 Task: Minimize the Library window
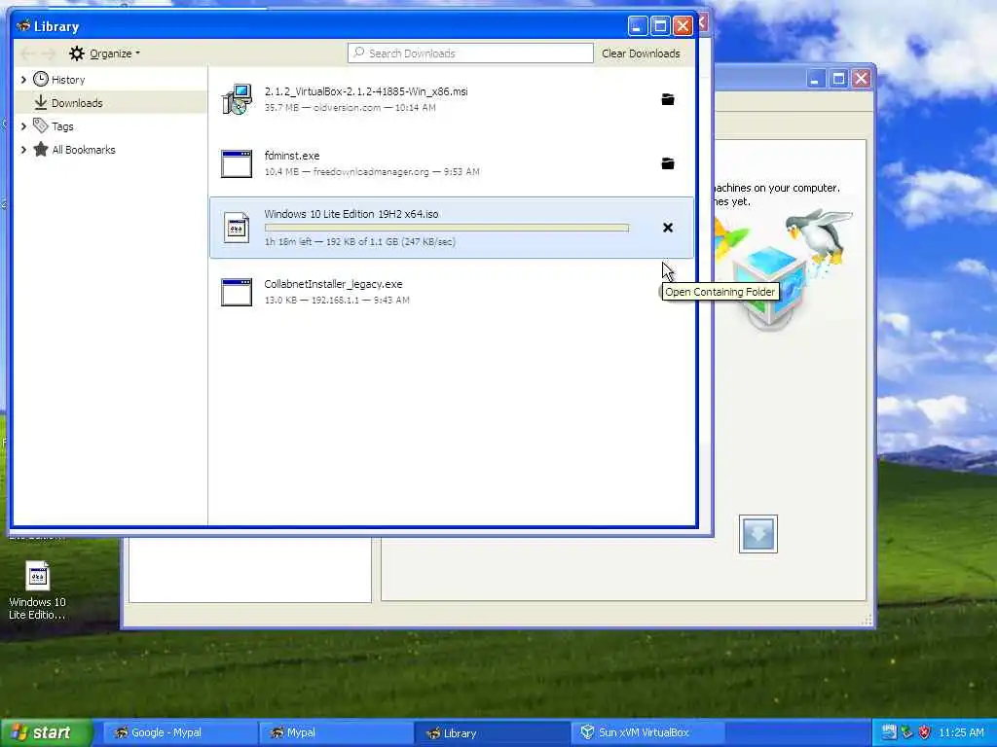pyautogui.click(x=638, y=26)
